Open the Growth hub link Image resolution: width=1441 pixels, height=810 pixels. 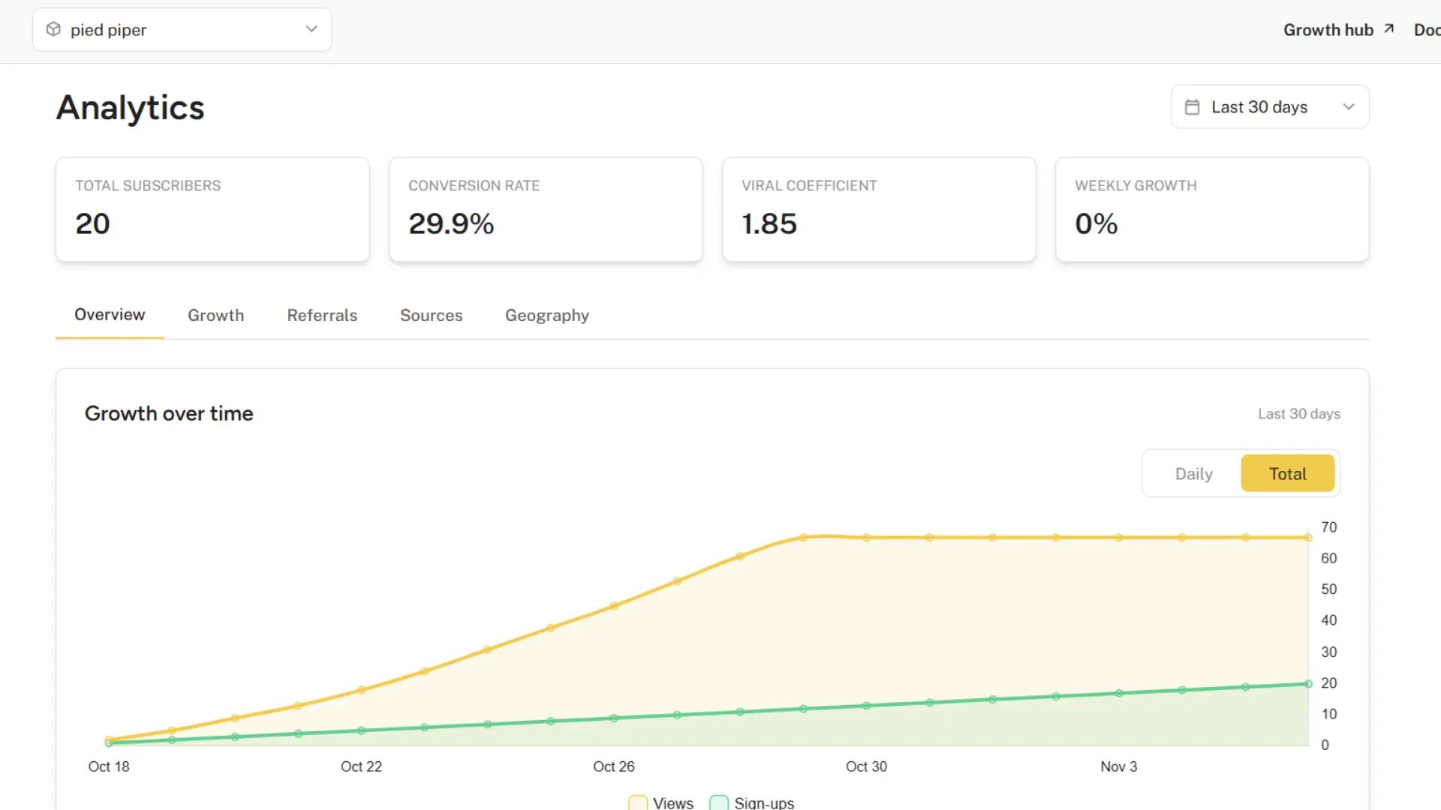[1328, 29]
